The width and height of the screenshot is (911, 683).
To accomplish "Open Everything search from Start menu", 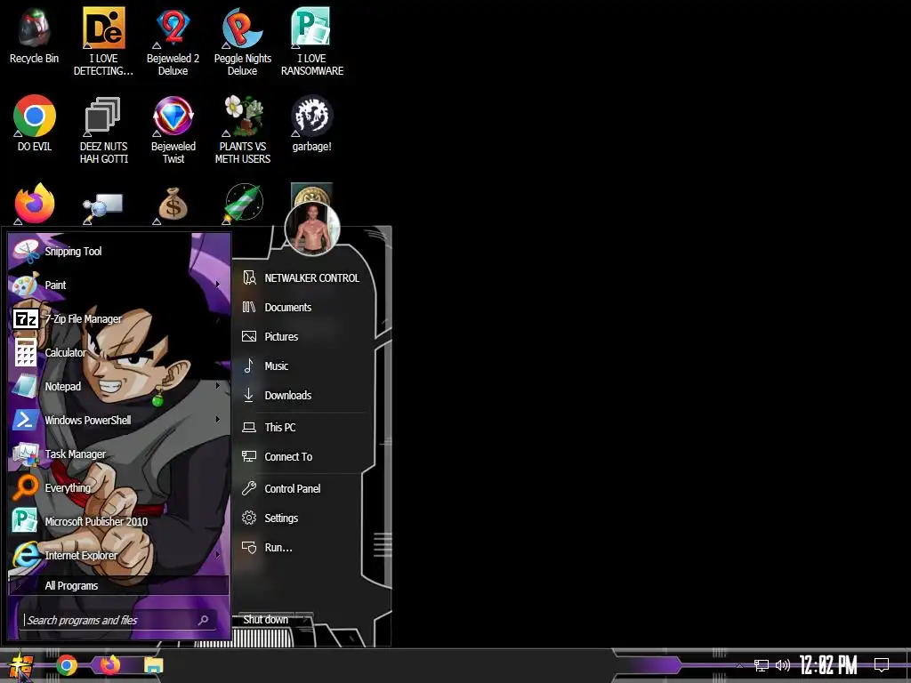I will 118,488.
